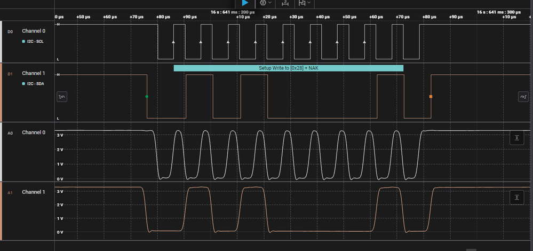This screenshot has height=251, width=533.
Task: Click the teal swatch beside I2C - SCL
Action: click(x=23, y=41)
